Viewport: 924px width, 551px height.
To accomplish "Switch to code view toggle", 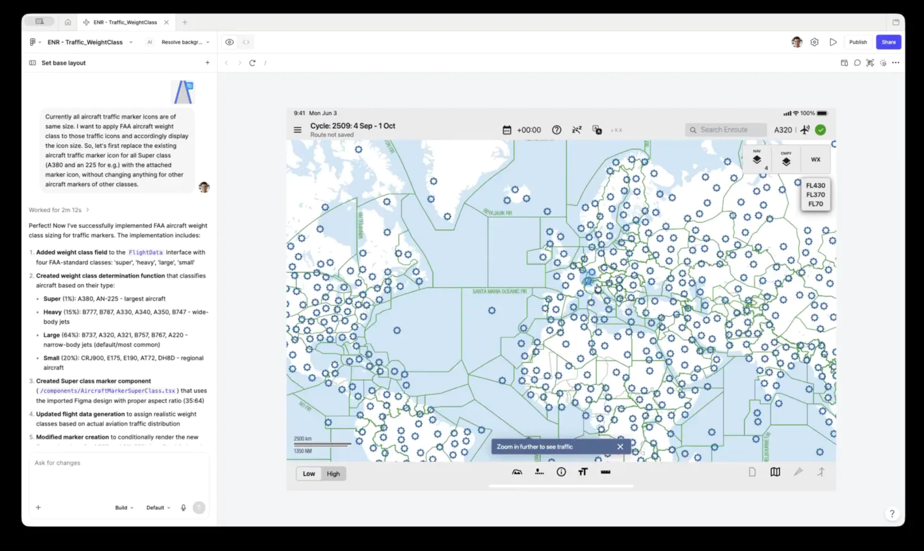I will 246,42.
